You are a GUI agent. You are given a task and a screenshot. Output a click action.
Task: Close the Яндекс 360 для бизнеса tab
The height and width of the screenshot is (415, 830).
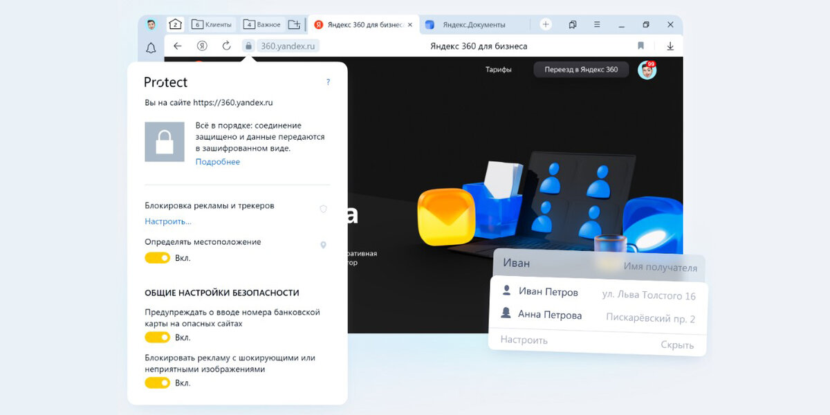(410, 24)
